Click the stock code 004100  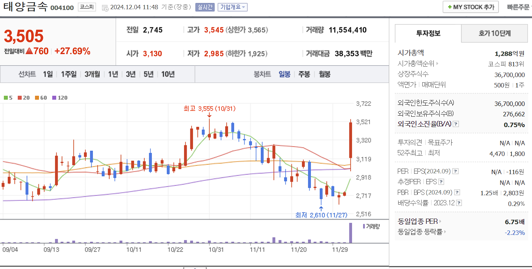point(62,8)
